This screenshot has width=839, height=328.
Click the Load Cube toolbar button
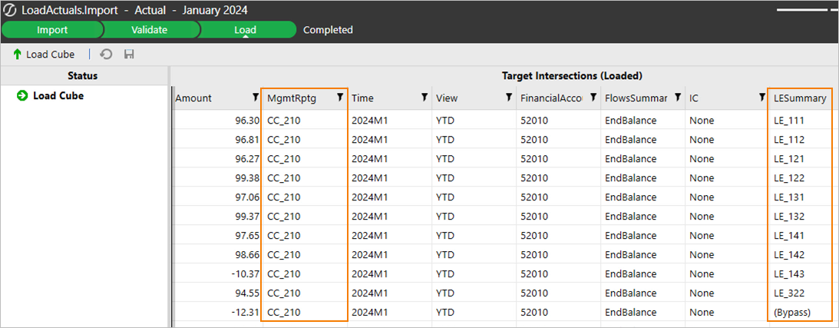[x=45, y=55]
